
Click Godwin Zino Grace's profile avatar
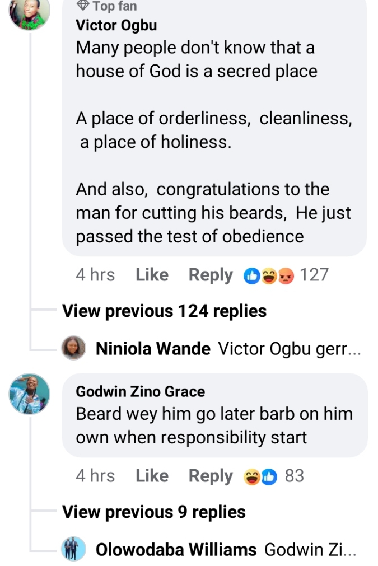pyautogui.click(x=29, y=394)
